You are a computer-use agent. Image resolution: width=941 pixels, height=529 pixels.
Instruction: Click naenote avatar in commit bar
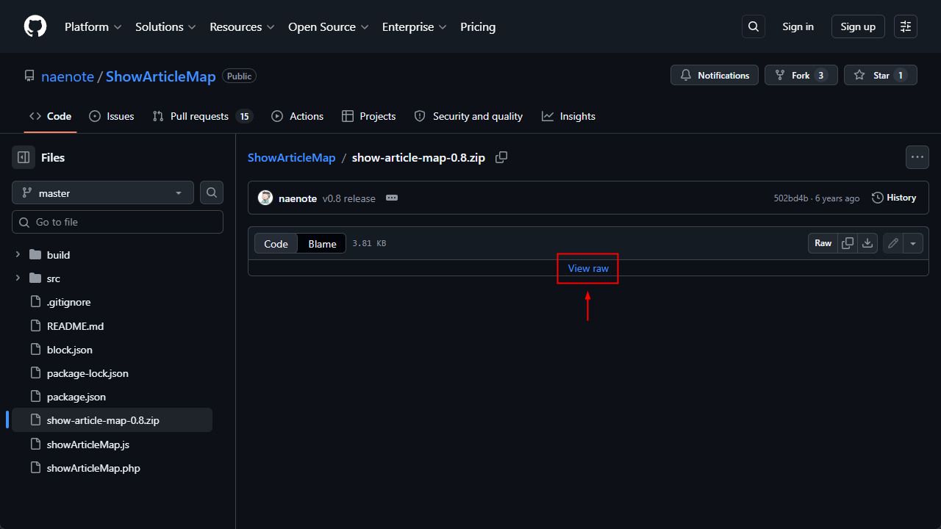pos(265,198)
